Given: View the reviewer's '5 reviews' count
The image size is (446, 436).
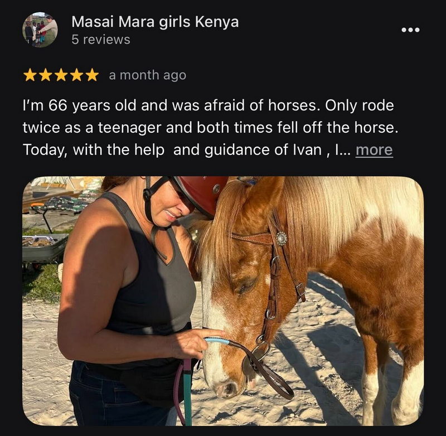Looking at the screenshot, I should coord(101,40).
